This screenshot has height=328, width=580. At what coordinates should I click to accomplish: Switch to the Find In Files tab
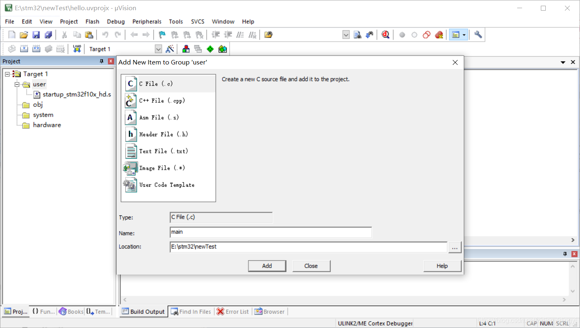point(191,312)
